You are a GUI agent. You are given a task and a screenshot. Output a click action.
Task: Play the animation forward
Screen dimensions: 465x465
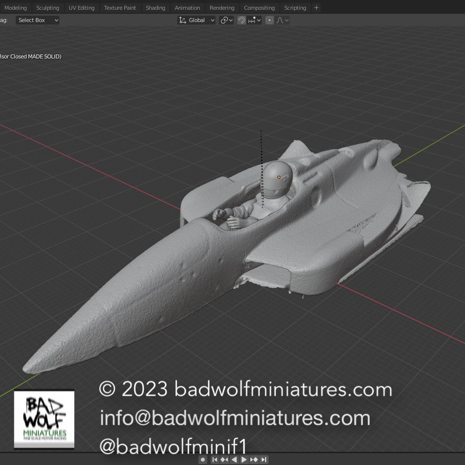[x=244, y=460]
